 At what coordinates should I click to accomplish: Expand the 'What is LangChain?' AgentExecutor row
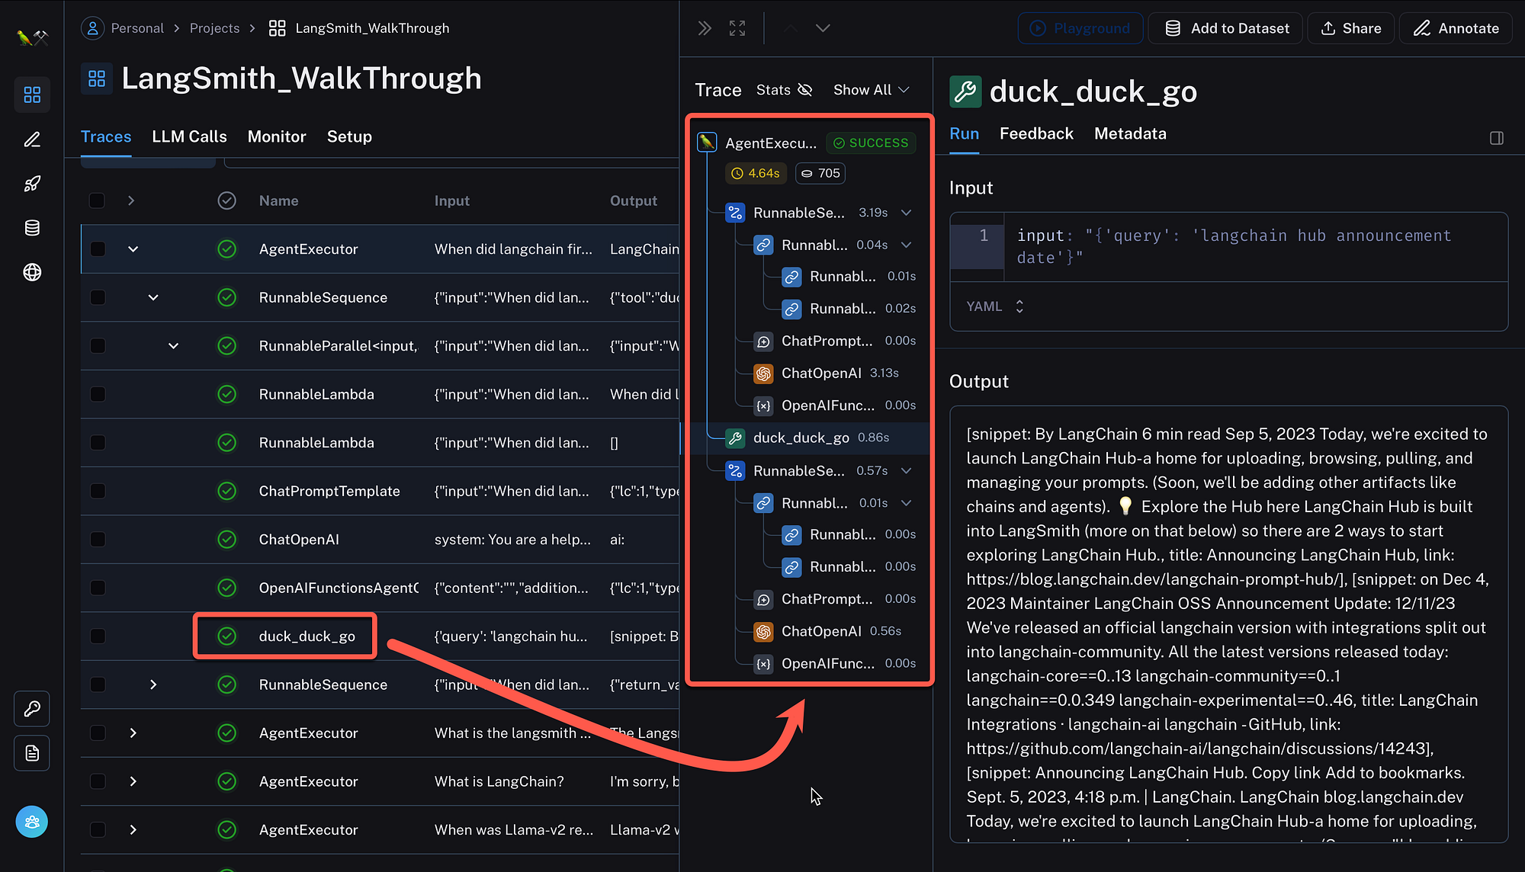[x=133, y=781]
